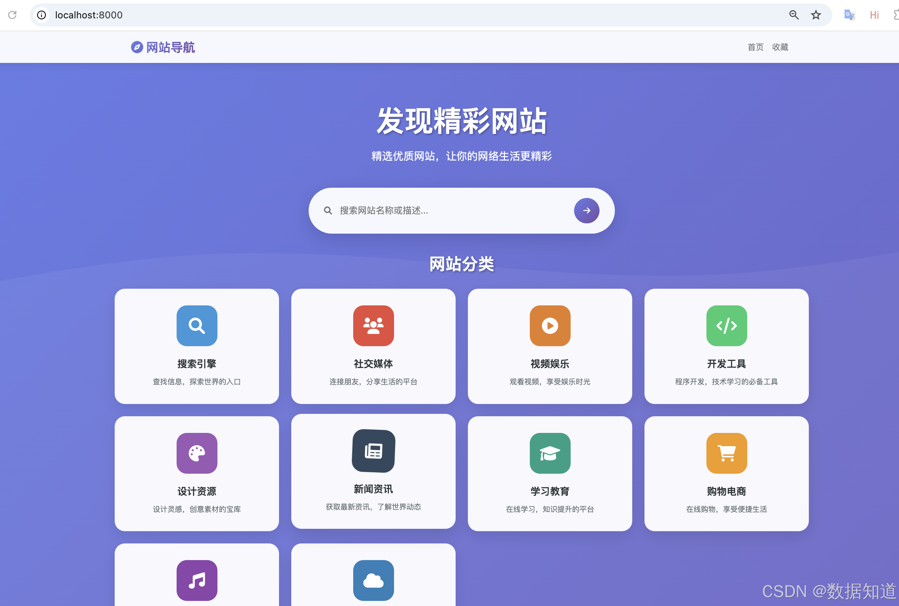Open the 收藏 navigation link
This screenshot has width=899, height=606.
click(780, 47)
